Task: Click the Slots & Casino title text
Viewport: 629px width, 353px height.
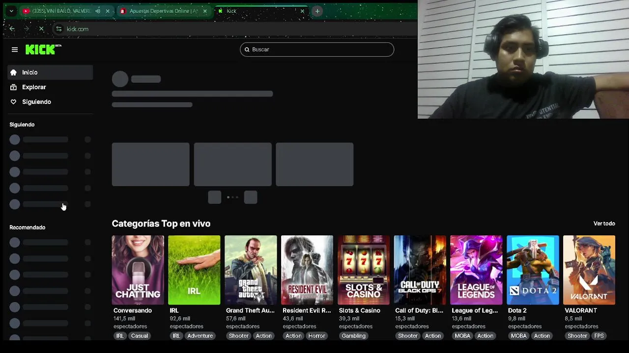Action: (x=360, y=310)
